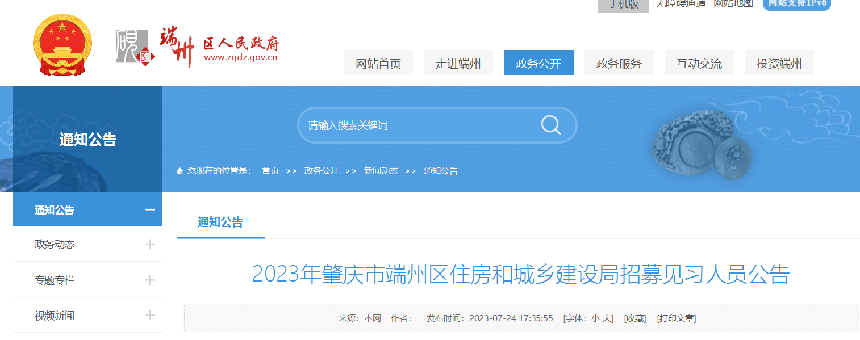Click the magnifier search icon
The height and width of the screenshot is (340, 860).
tap(550, 125)
